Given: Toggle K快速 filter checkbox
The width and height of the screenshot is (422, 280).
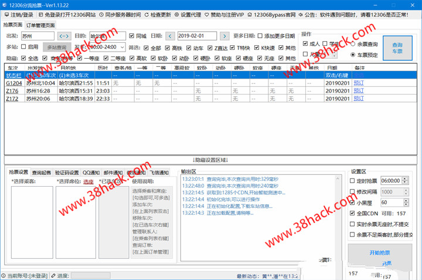Looking at the screenshot, I should pyautogui.click(x=257, y=48).
